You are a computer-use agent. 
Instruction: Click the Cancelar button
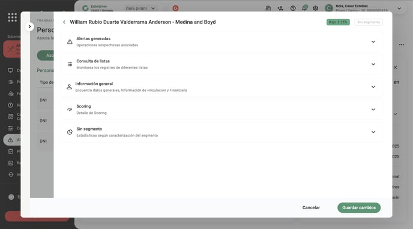pyautogui.click(x=311, y=207)
